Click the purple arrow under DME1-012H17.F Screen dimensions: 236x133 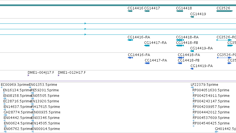pyautogui.click(x=59, y=75)
